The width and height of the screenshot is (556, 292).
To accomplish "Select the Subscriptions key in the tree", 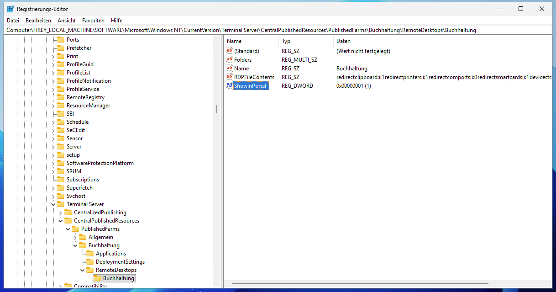I will click(83, 180).
